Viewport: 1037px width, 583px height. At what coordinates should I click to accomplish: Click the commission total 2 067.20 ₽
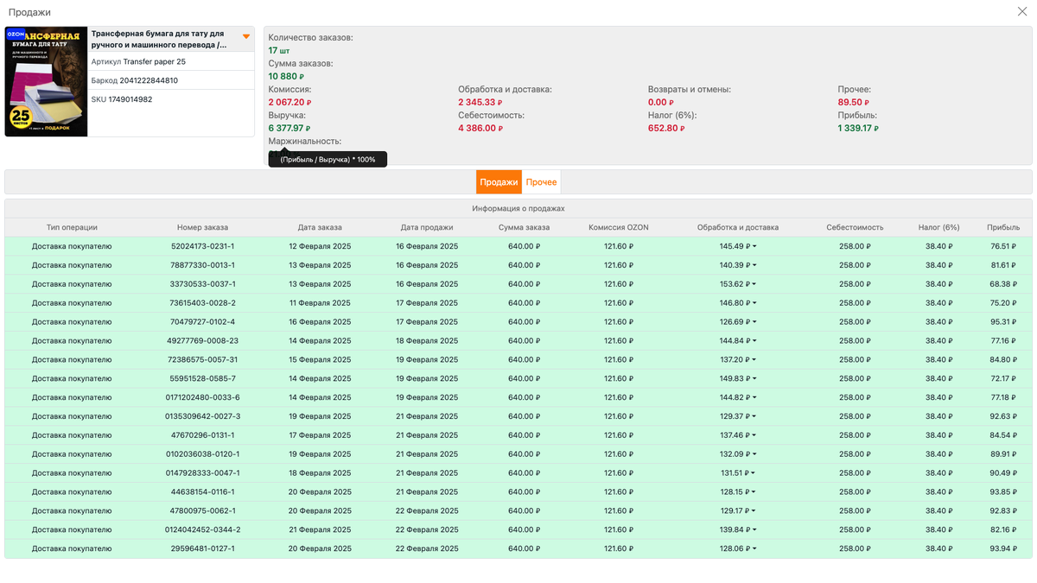[289, 102]
